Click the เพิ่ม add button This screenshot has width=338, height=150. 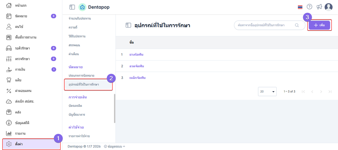click(319, 25)
